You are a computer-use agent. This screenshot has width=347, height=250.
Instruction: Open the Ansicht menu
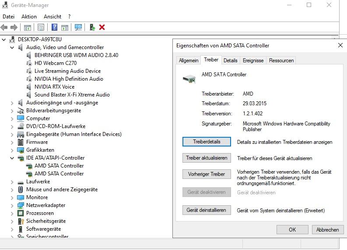point(53,17)
